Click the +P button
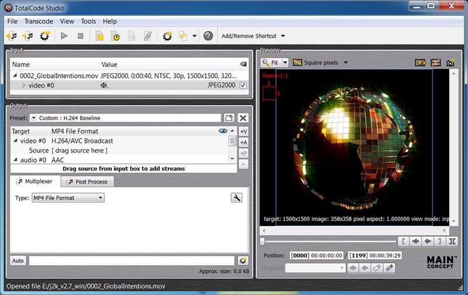Screen dimensions: 468x295 243,153
